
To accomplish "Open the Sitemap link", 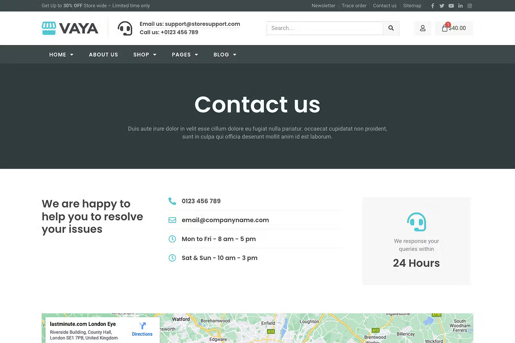I will click(x=412, y=6).
